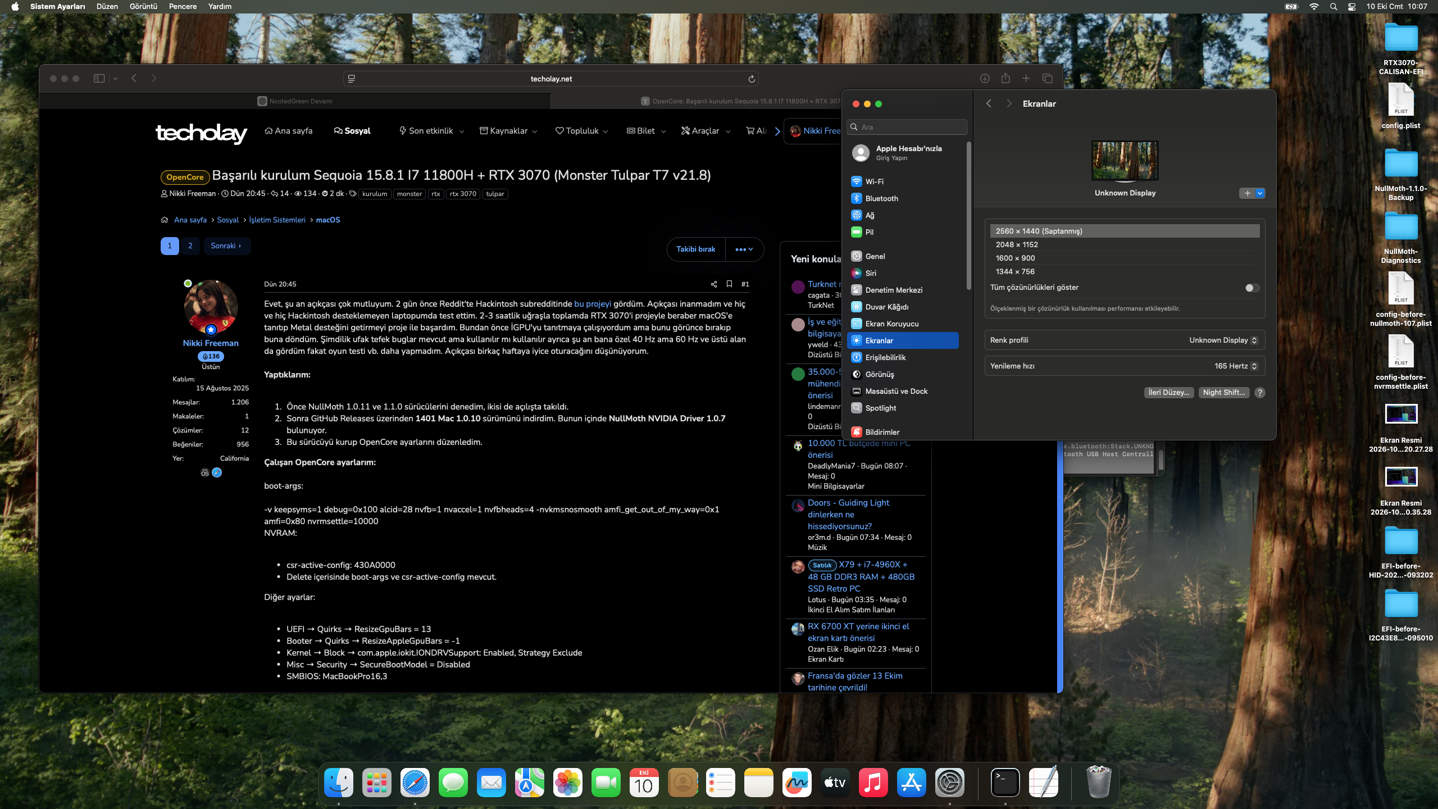Click the Night Shift... button
The height and width of the screenshot is (809, 1438).
(1223, 393)
